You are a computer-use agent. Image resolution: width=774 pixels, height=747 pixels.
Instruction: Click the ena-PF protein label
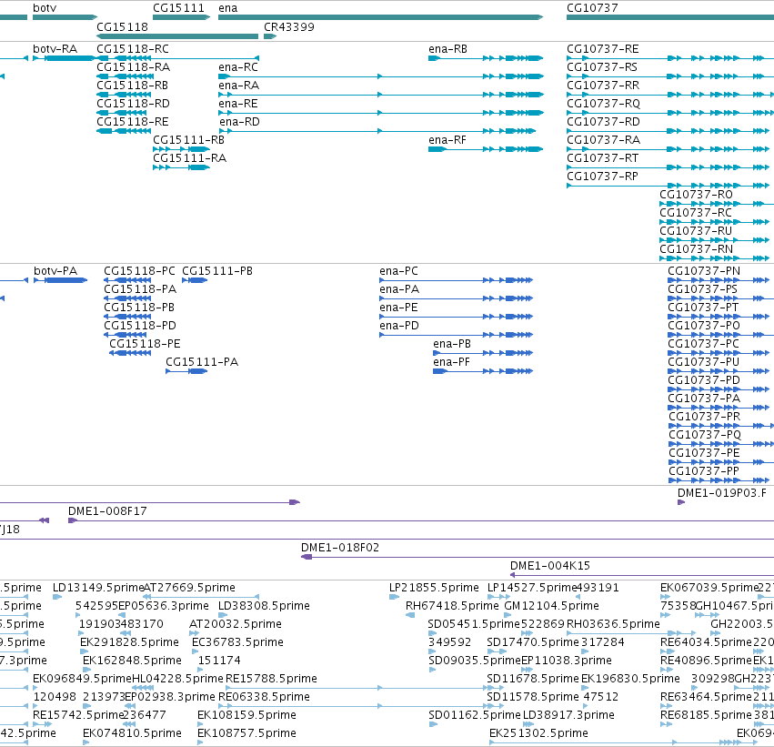[451, 362]
